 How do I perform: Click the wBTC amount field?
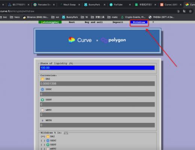tap(97, 115)
